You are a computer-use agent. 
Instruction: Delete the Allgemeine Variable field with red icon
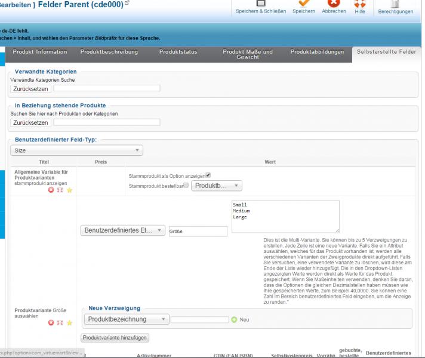[x=51, y=190]
